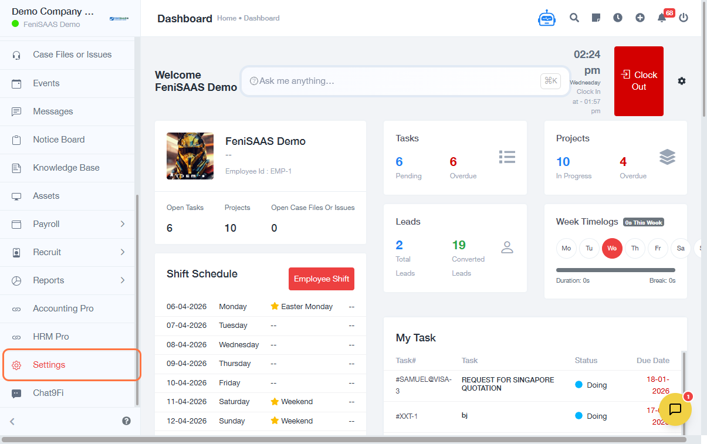Open the timer clock icon
707x444 pixels.
(x=618, y=18)
